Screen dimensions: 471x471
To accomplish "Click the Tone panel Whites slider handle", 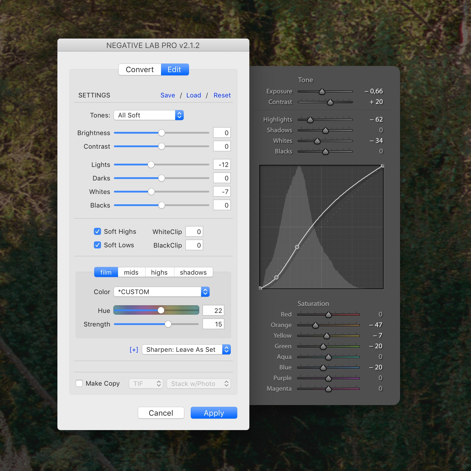I will [x=317, y=141].
